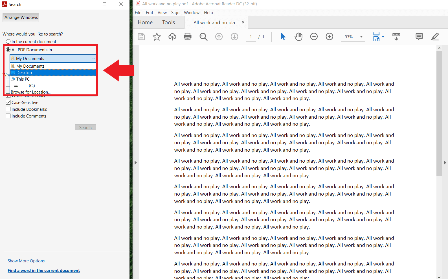
Task: Open the View menu
Action: [162, 13]
